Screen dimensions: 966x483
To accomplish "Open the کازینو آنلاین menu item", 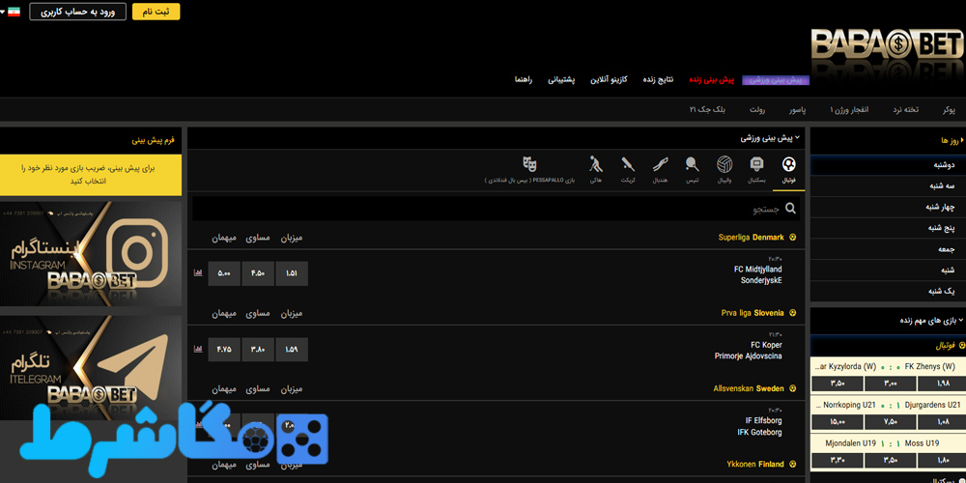I will [609, 80].
